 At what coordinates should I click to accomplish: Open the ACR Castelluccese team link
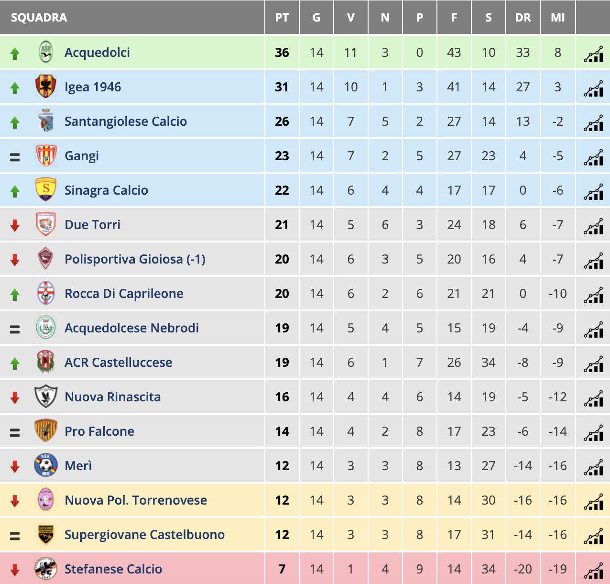pos(119,362)
